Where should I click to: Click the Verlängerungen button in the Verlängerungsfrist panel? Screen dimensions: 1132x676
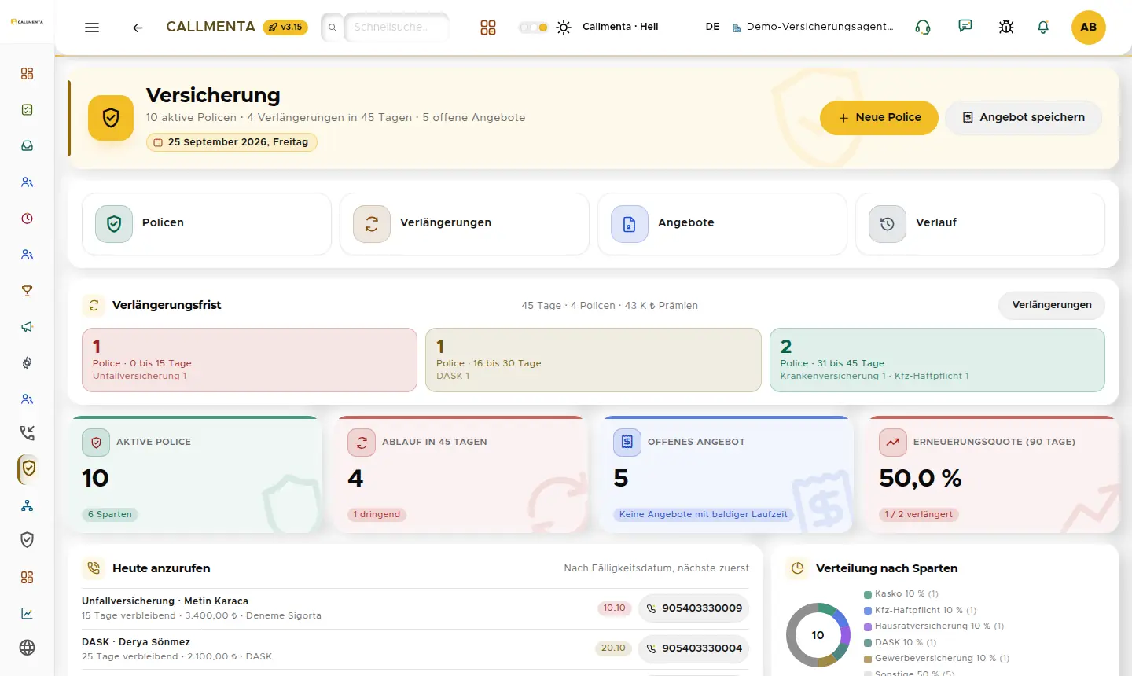(1052, 305)
